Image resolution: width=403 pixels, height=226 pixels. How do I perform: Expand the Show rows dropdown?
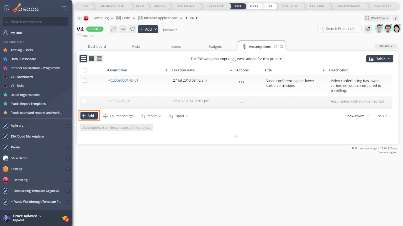tap(373, 116)
